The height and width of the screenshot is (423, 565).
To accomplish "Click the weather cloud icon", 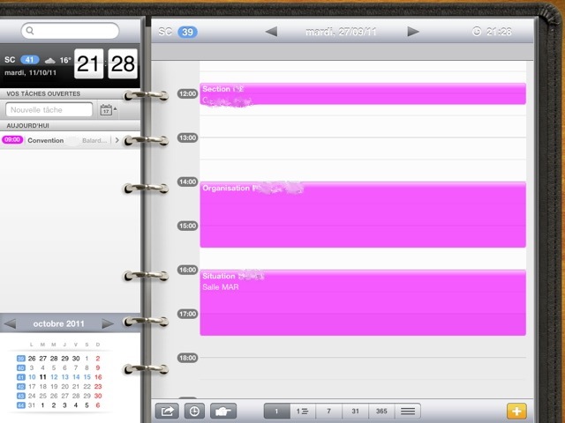I will (x=51, y=60).
